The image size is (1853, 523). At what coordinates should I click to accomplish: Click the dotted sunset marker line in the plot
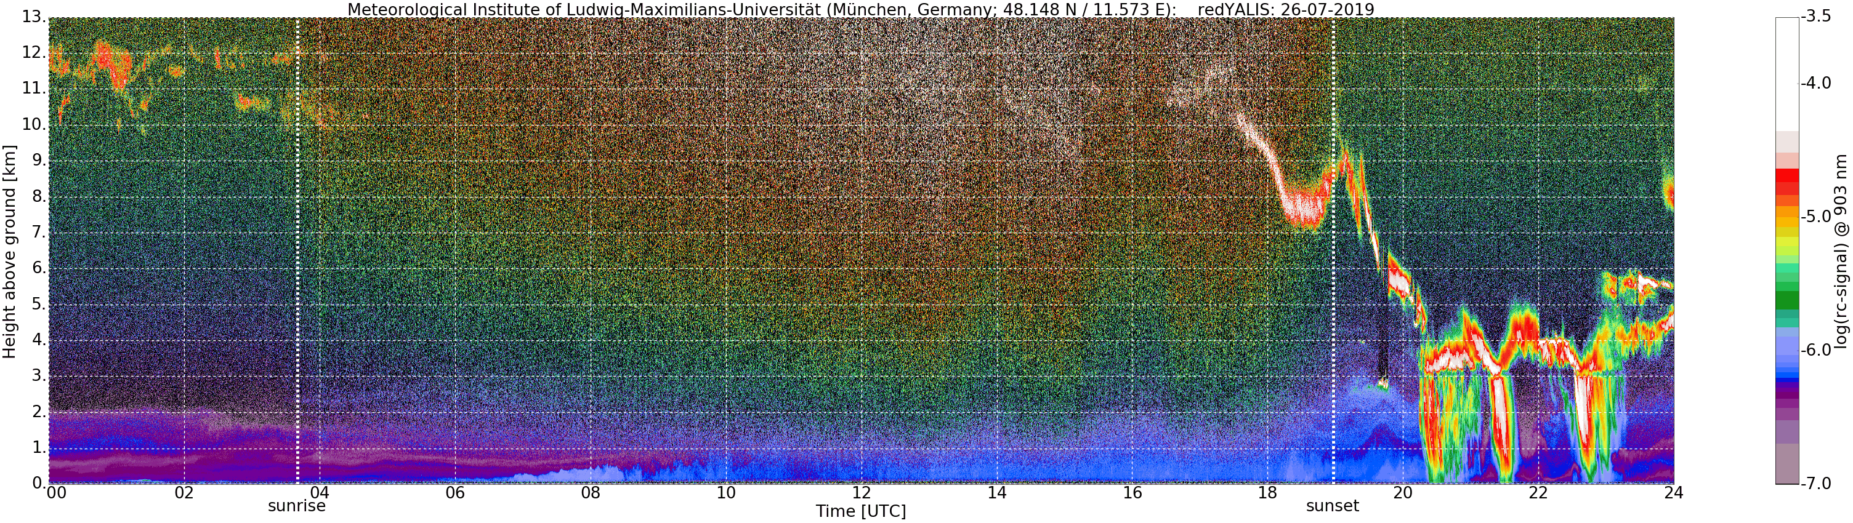[1333, 250]
